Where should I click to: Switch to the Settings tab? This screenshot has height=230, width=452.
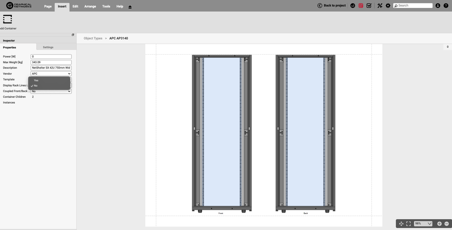point(48,47)
